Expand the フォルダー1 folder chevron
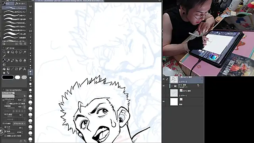Screen dimensions: 254x143 point(172,86)
